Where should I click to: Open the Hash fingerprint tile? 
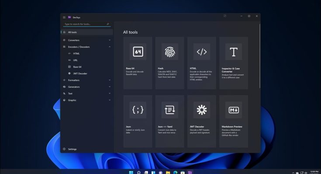169,63
